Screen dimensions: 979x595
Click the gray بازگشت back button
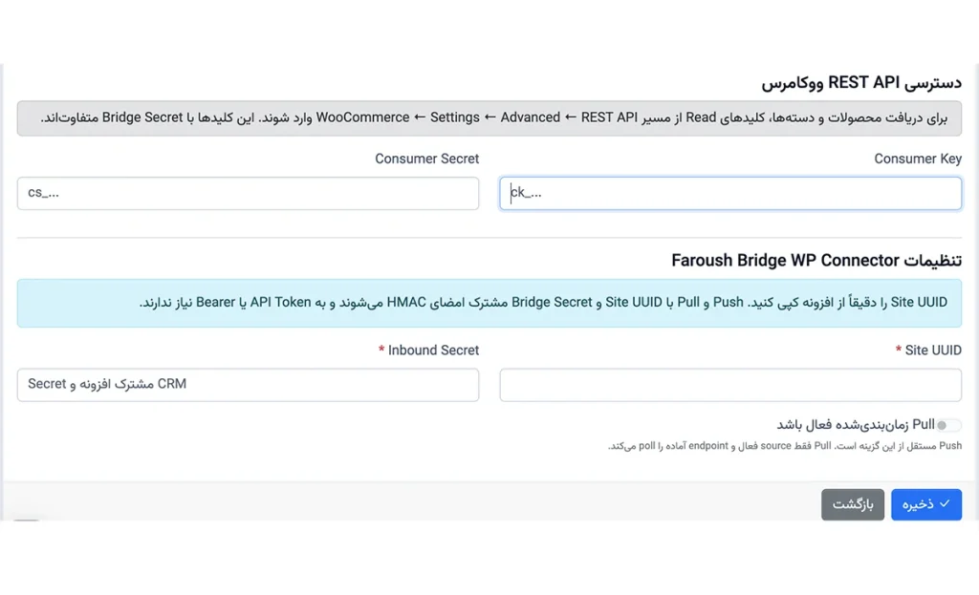[852, 504]
